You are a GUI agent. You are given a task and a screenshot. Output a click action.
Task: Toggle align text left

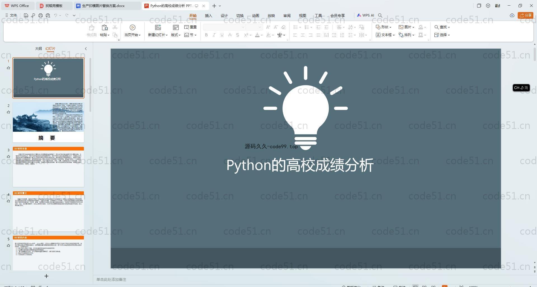click(295, 35)
